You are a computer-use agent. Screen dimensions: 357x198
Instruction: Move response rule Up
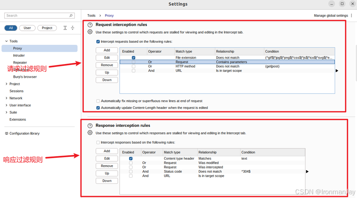tap(107, 173)
